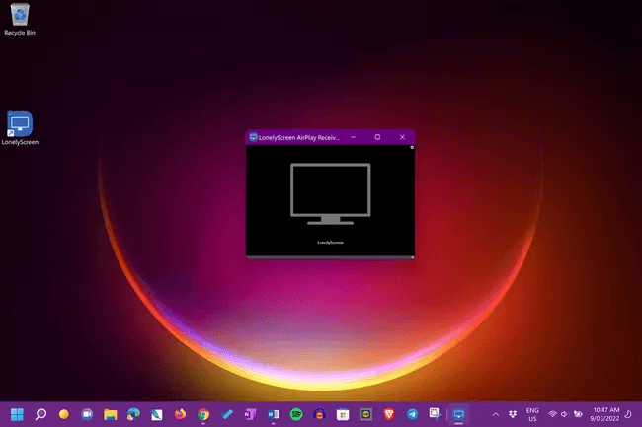Launch Spotify from the taskbar
Viewport: 642px width, 427px height.
pos(296,414)
